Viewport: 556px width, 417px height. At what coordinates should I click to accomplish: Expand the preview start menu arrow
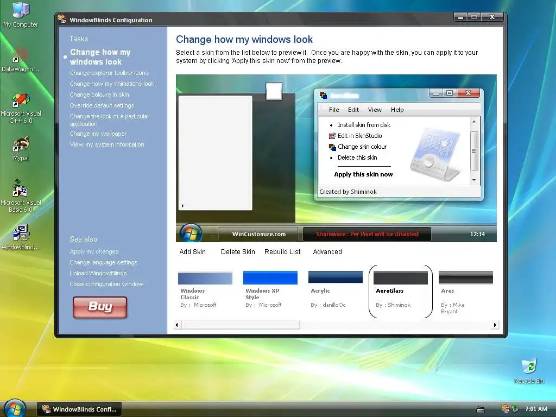tap(182, 206)
